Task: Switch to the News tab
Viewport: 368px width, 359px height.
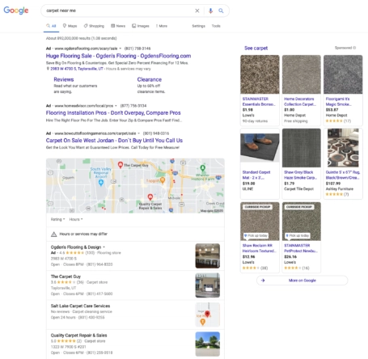Action: pyautogui.click(x=118, y=26)
